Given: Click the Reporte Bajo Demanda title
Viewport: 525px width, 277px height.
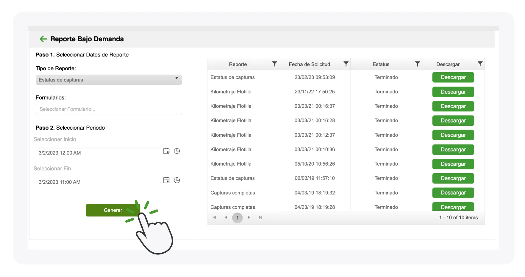Looking at the screenshot, I should 87,39.
